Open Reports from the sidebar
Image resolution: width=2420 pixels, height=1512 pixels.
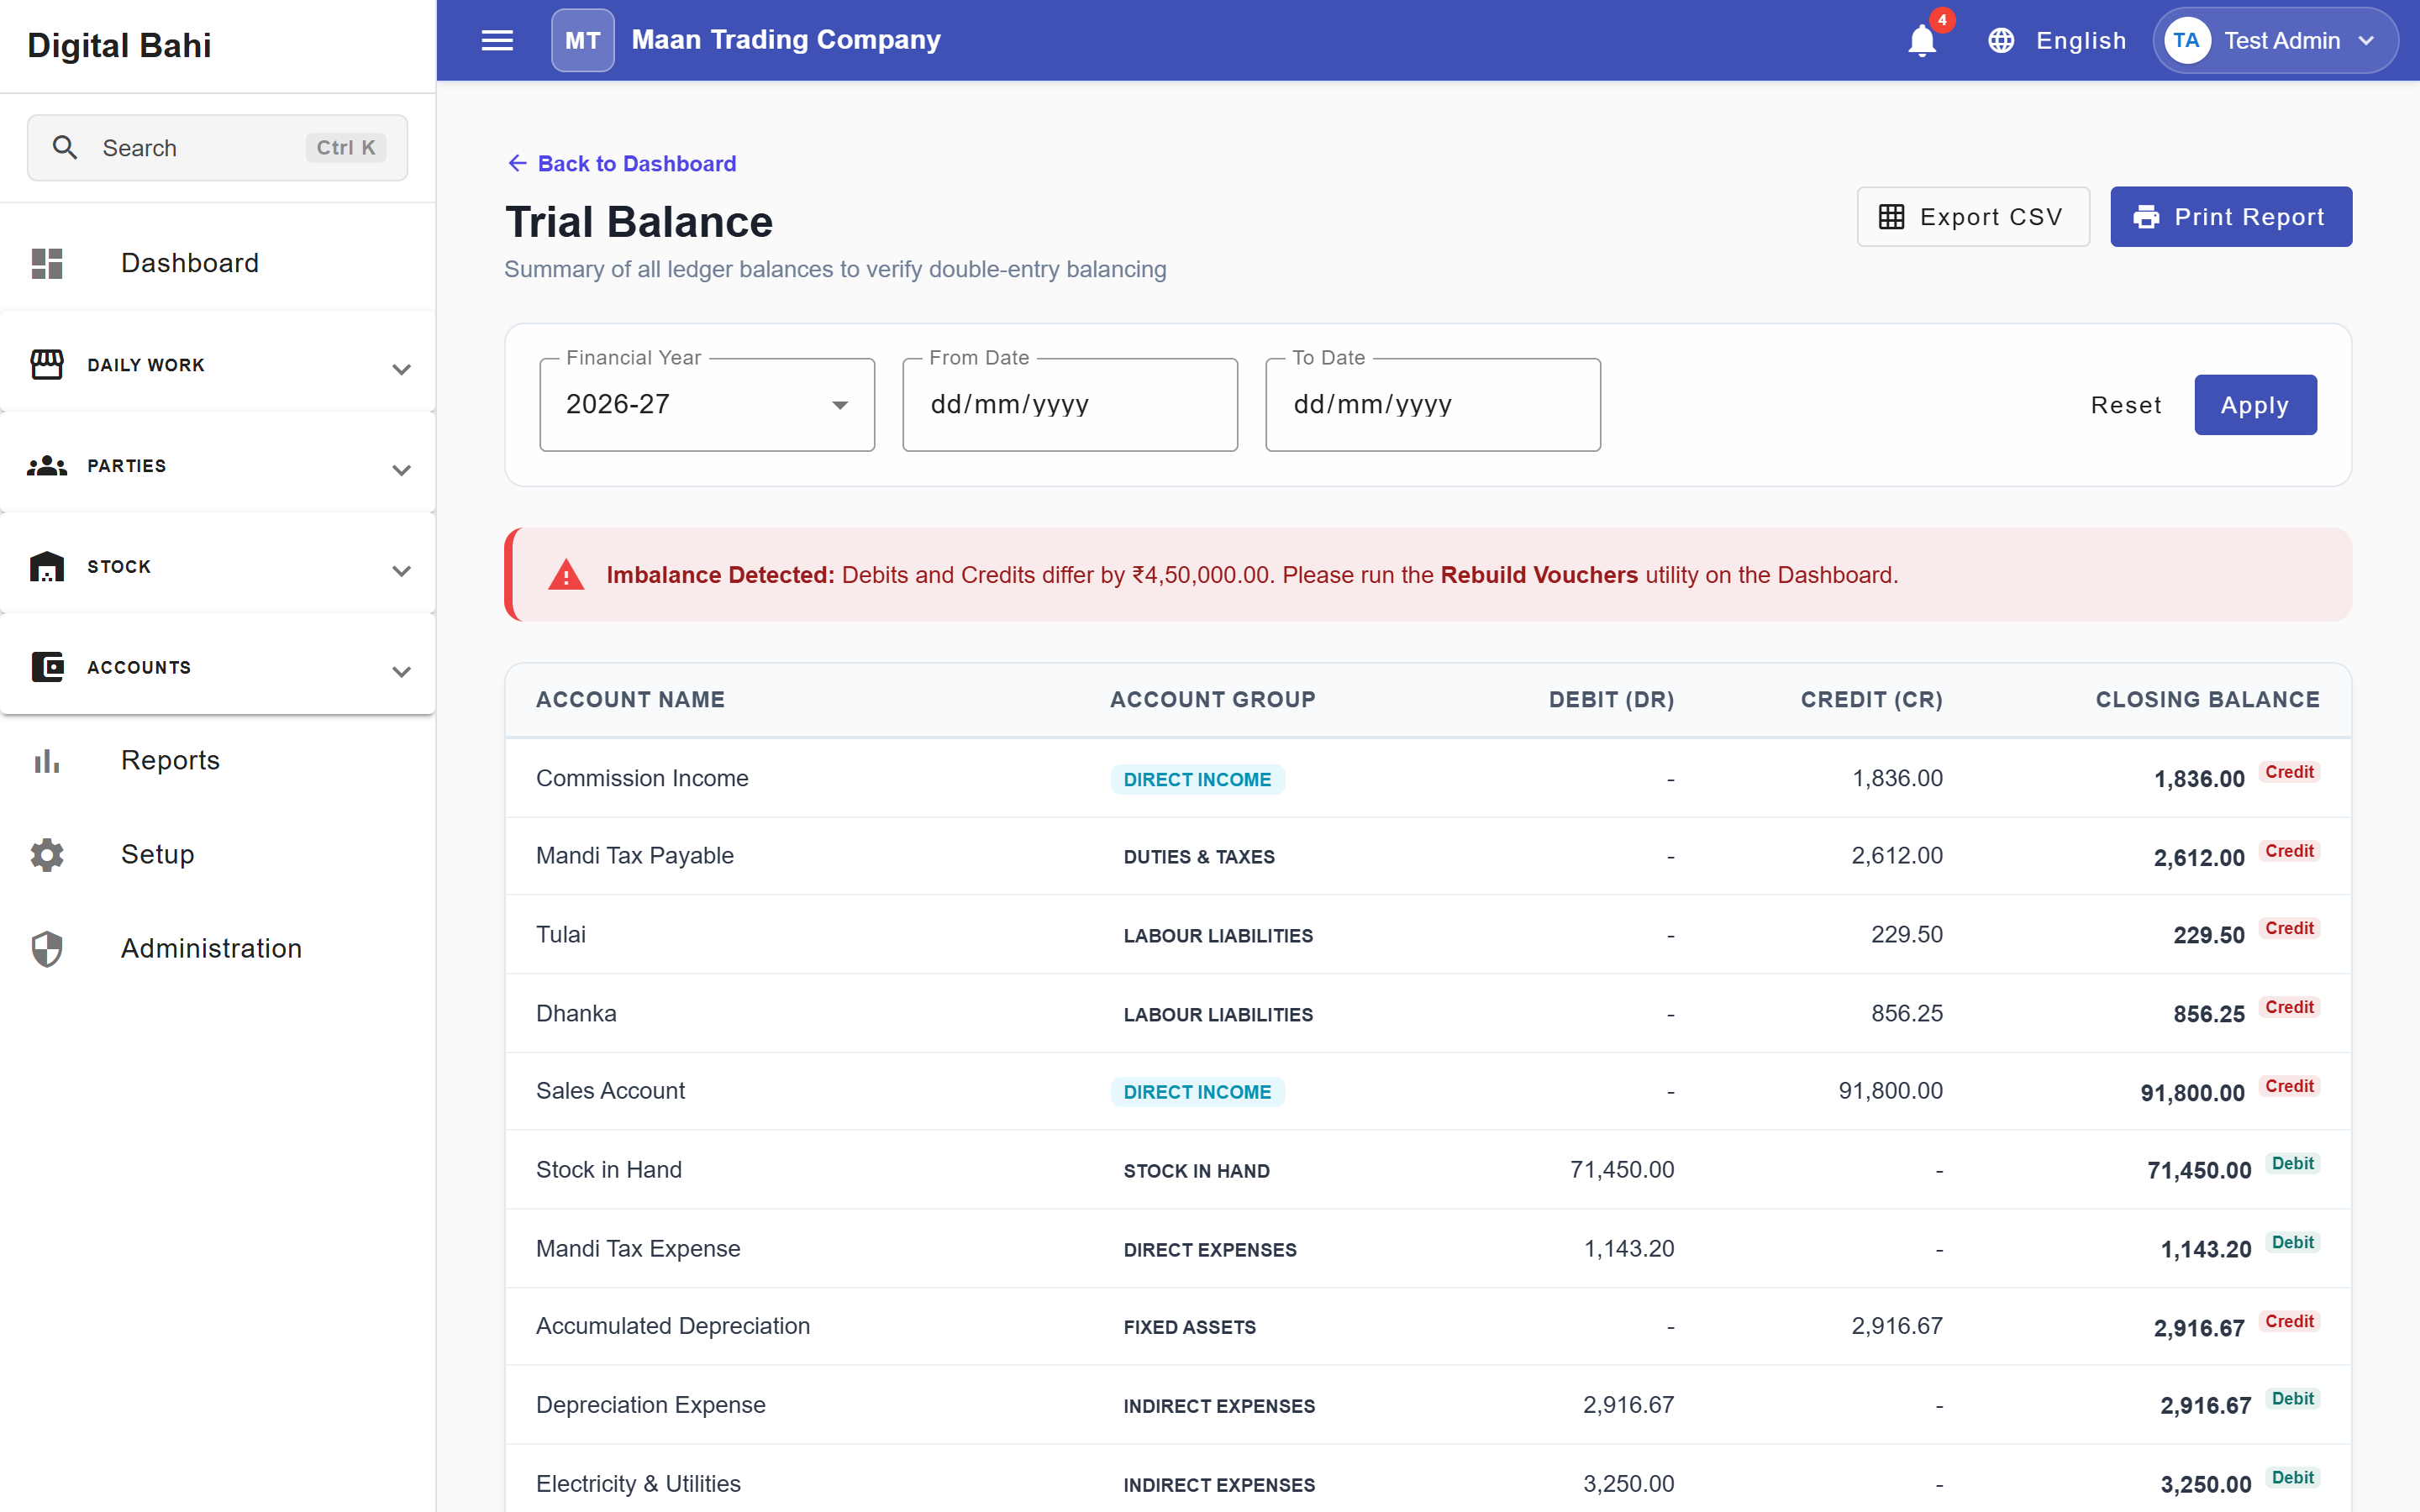[218, 761]
